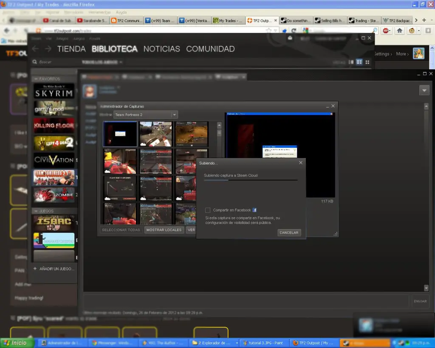Open a new Firefox tab with plus

pyautogui.click(x=424, y=20)
